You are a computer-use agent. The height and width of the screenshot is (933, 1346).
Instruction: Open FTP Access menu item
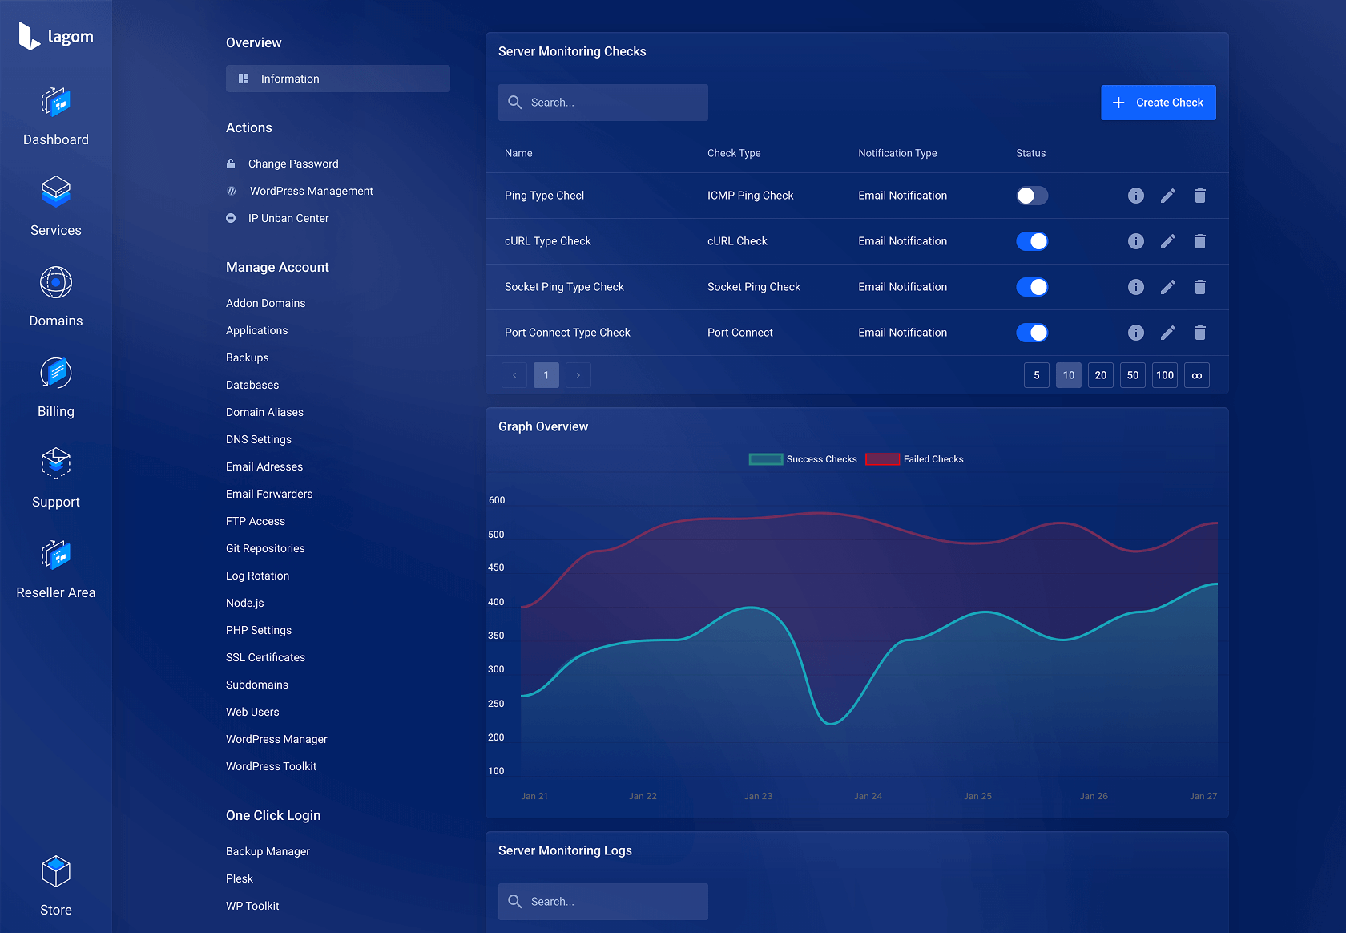pos(256,521)
